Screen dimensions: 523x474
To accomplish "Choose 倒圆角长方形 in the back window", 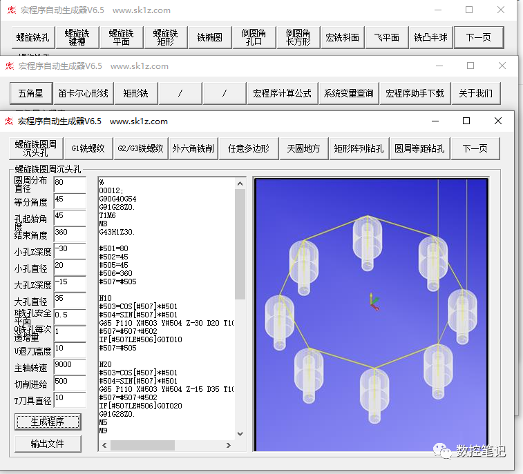I will point(298,38).
